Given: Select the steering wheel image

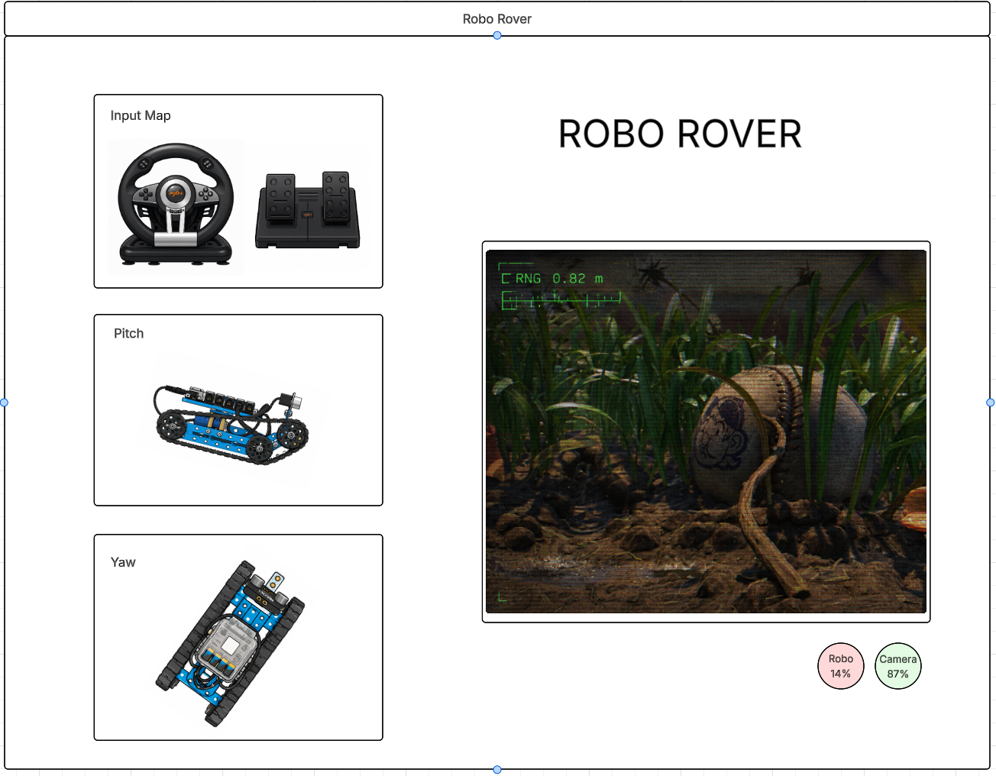Looking at the screenshot, I should [176, 206].
